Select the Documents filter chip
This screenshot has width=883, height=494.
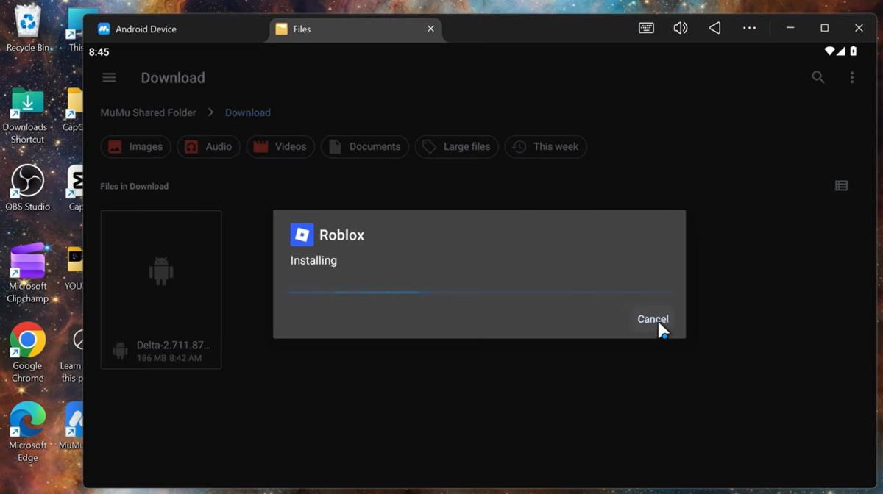point(365,146)
